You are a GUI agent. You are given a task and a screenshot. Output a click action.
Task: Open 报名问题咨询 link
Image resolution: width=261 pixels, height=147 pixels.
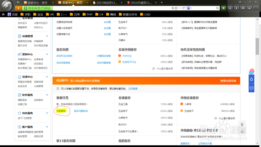[81, 111]
